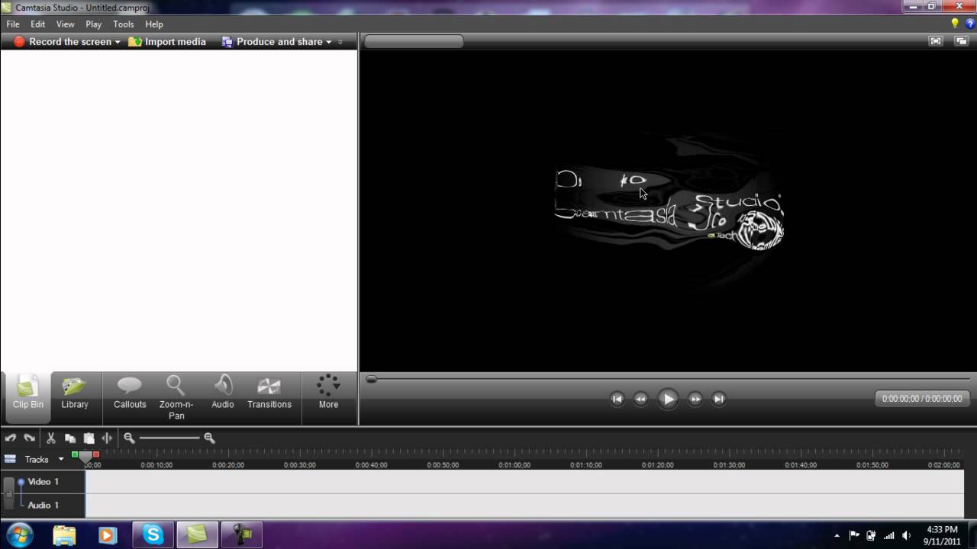Open the Clip Bin tab
Screen dimensions: 977x549
[27, 397]
